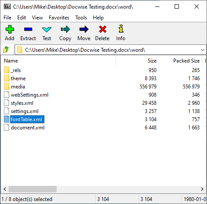207x204 pixels.
Task: Select the media folder name
Action: [x=18, y=87]
